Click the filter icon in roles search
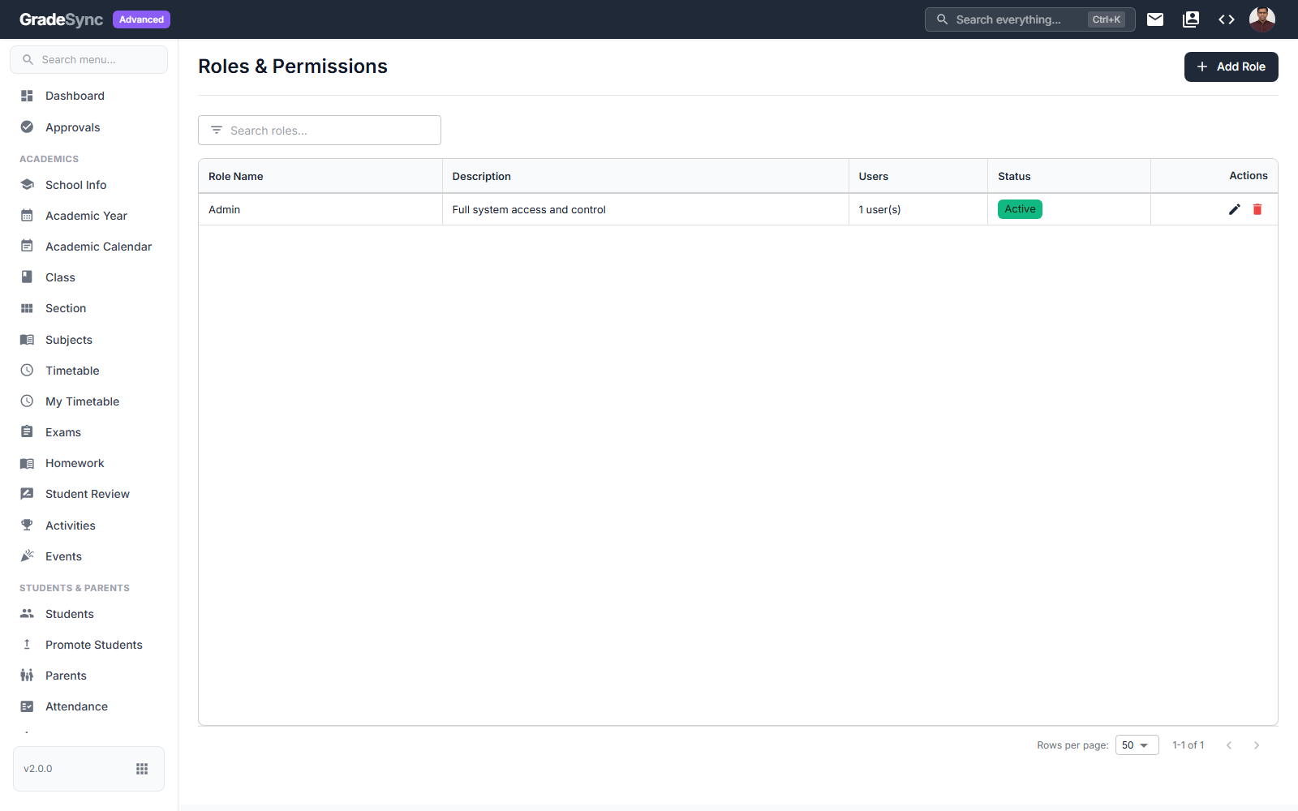The image size is (1298, 811). 217,131
